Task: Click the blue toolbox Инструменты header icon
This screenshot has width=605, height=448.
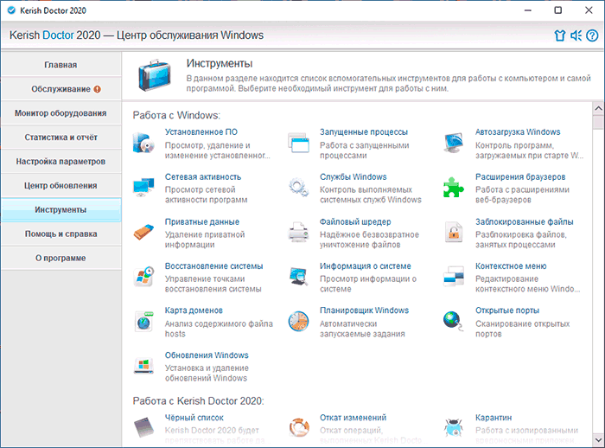Action: [155, 75]
